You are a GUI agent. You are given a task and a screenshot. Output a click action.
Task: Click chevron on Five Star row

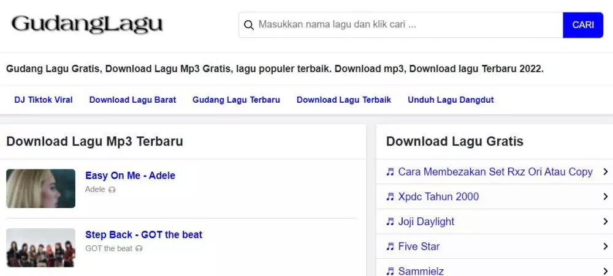(606, 247)
